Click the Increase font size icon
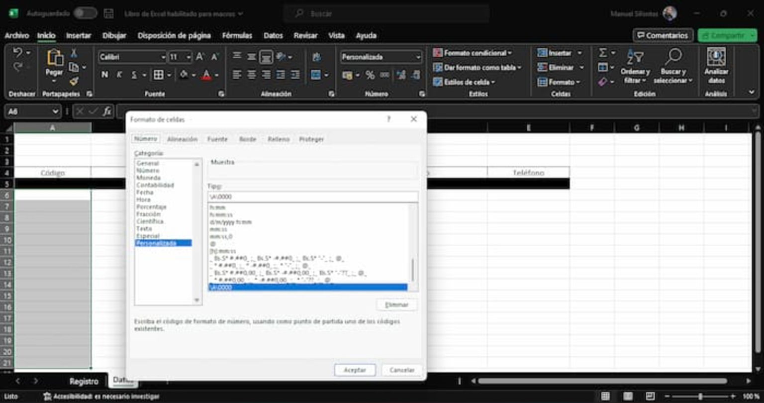Image resolution: width=764 pixels, height=403 pixels. (x=200, y=57)
